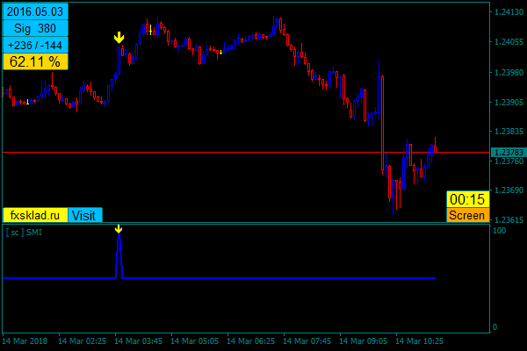This screenshot has height=351, width=527.
Task: Select the [ sc ] SMI indicator label
Action: (24, 233)
